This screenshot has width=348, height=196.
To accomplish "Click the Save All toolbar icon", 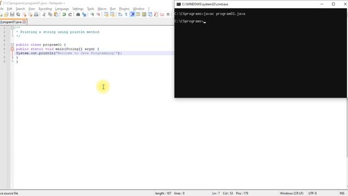I will 18,15.
